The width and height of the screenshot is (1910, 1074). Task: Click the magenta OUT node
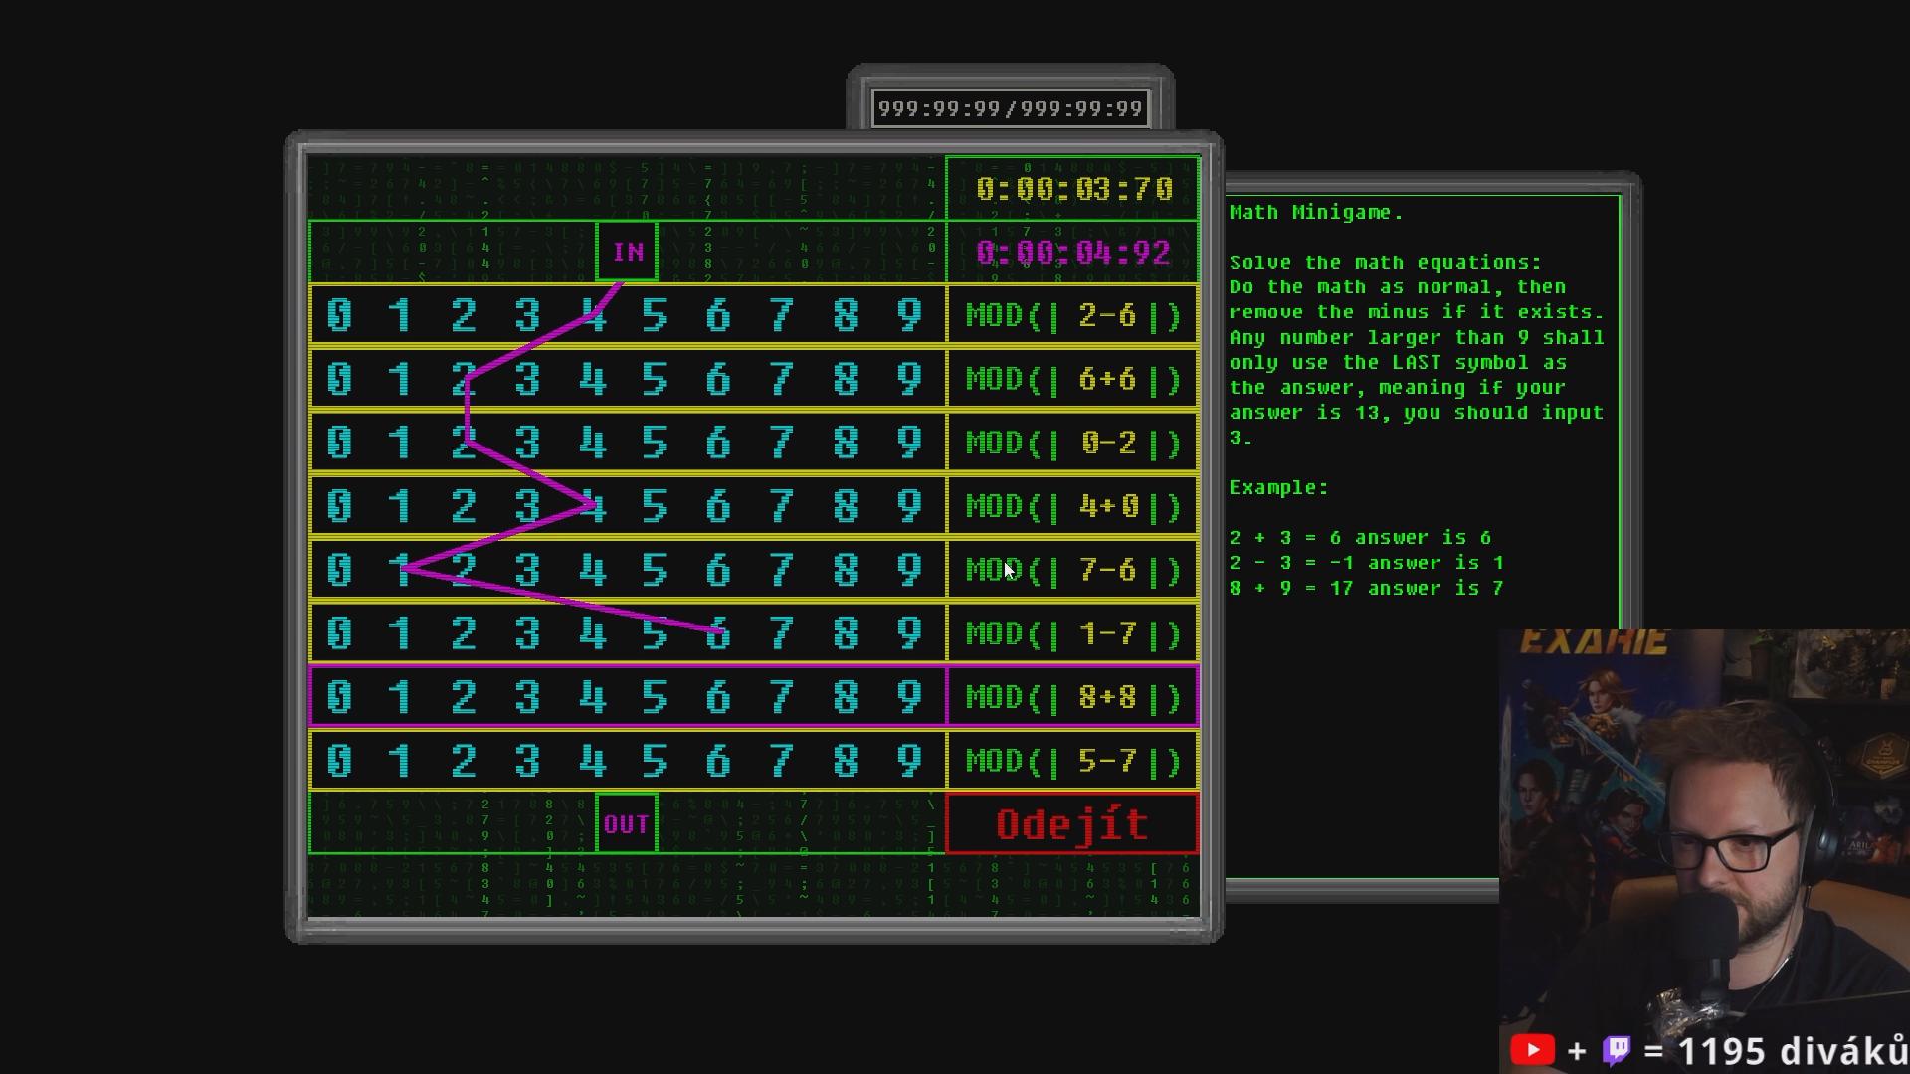pos(627,824)
